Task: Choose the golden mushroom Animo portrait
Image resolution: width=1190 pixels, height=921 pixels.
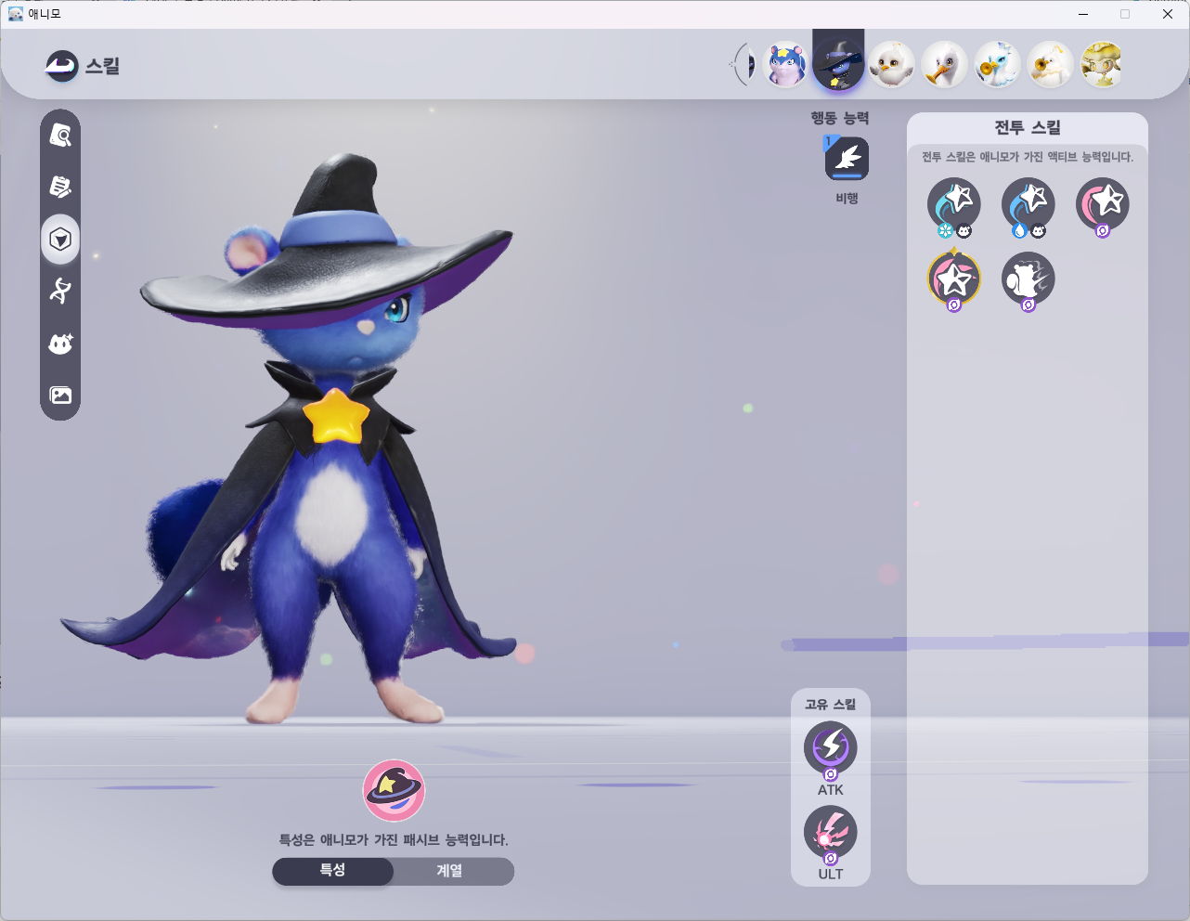Action: coord(1102,65)
